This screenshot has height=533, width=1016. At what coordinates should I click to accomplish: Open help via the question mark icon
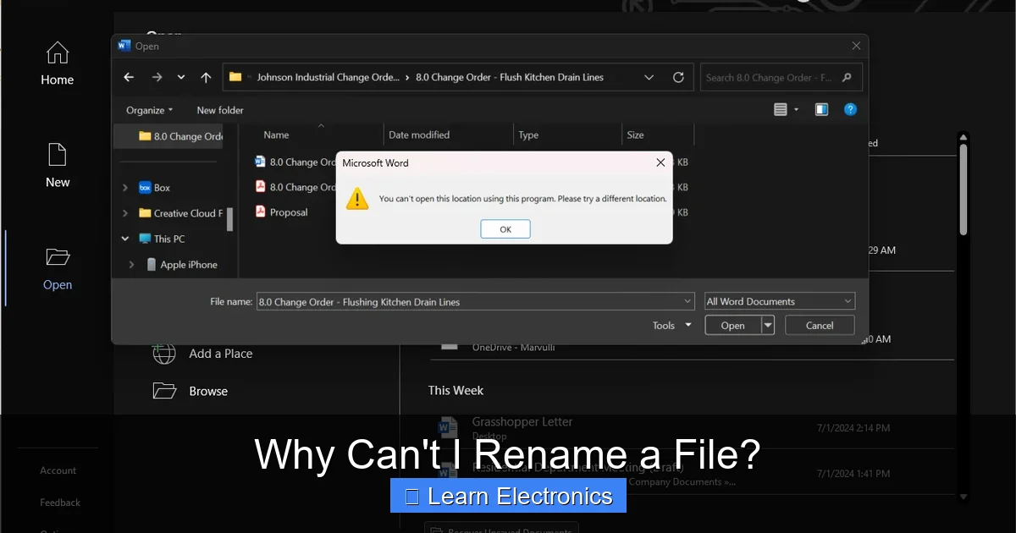click(x=850, y=109)
